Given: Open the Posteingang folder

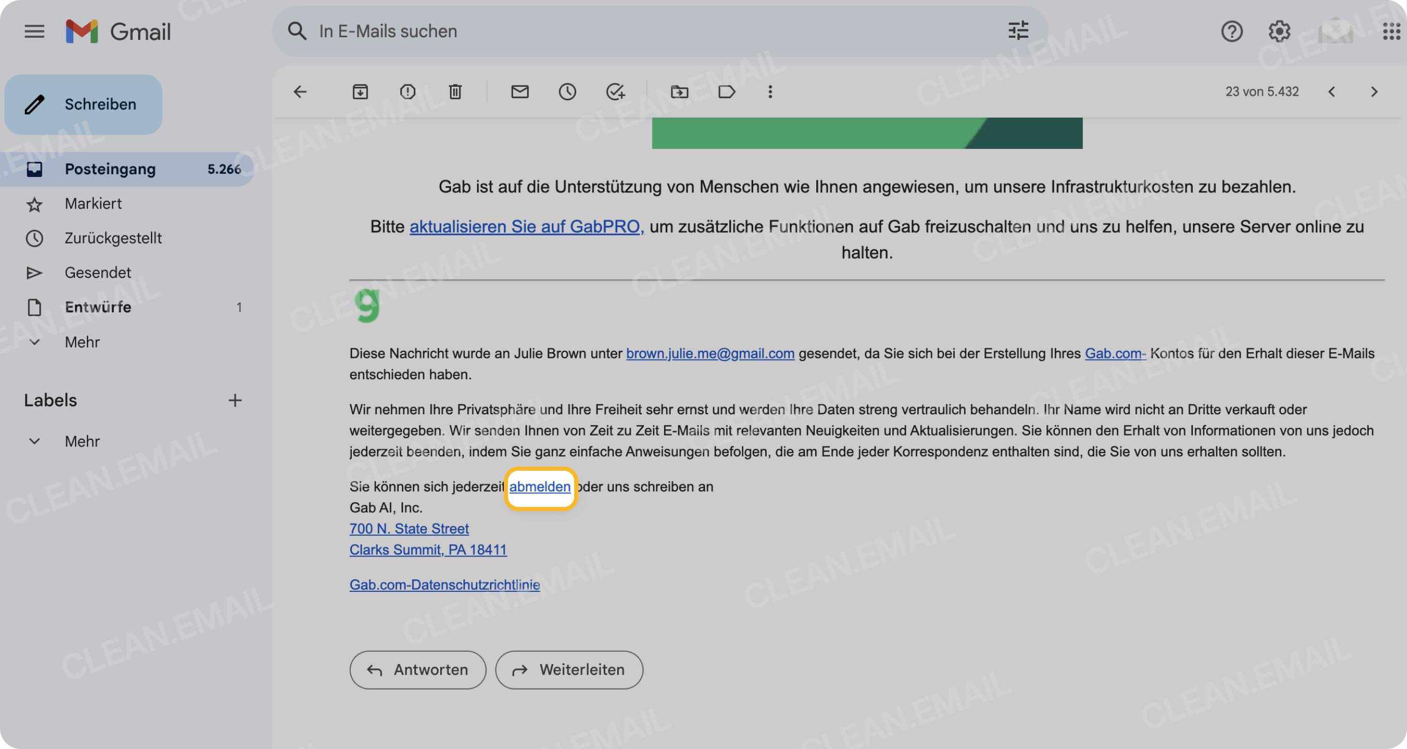Looking at the screenshot, I should pyautogui.click(x=110, y=169).
